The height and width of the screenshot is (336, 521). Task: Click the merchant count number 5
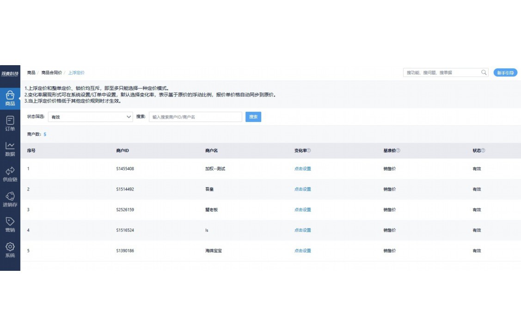pyautogui.click(x=44, y=134)
